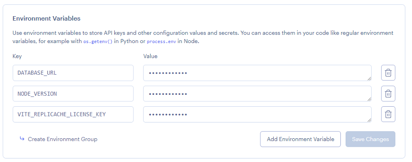412x162 pixels.
Task: Click resize grip of VITE_REPLICACHE_LICENSE_KEY value box
Action: coord(369,120)
